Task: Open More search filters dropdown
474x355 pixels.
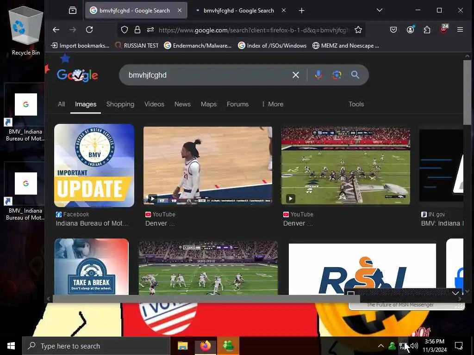Action: click(272, 104)
